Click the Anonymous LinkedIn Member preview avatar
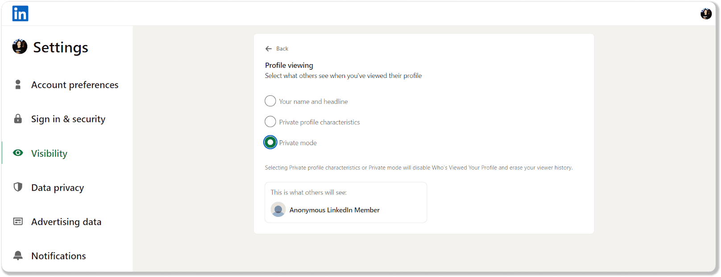 pyautogui.click(x=278, y=210)
